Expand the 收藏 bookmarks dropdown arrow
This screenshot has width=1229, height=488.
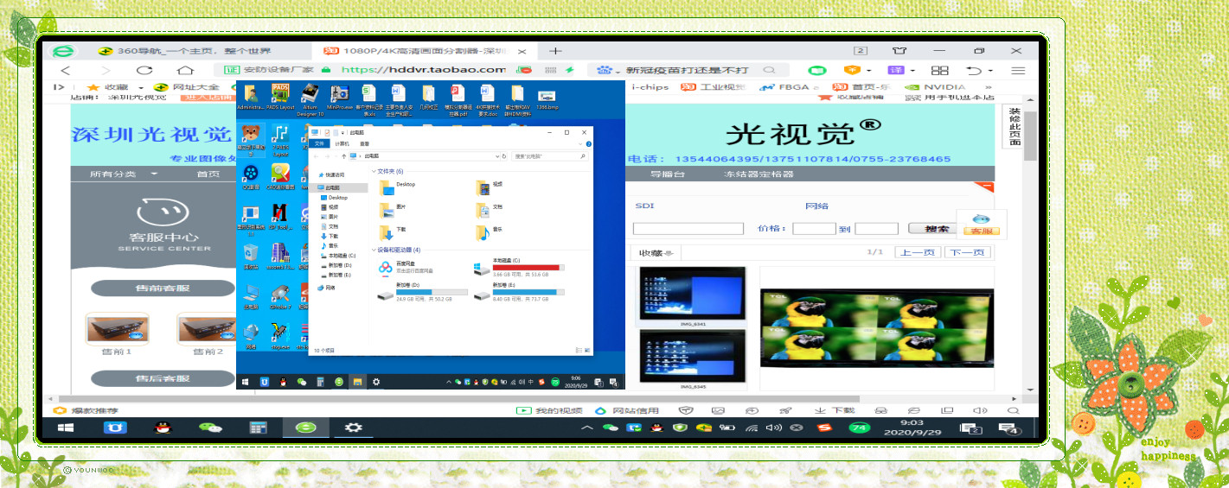point(139,87)
